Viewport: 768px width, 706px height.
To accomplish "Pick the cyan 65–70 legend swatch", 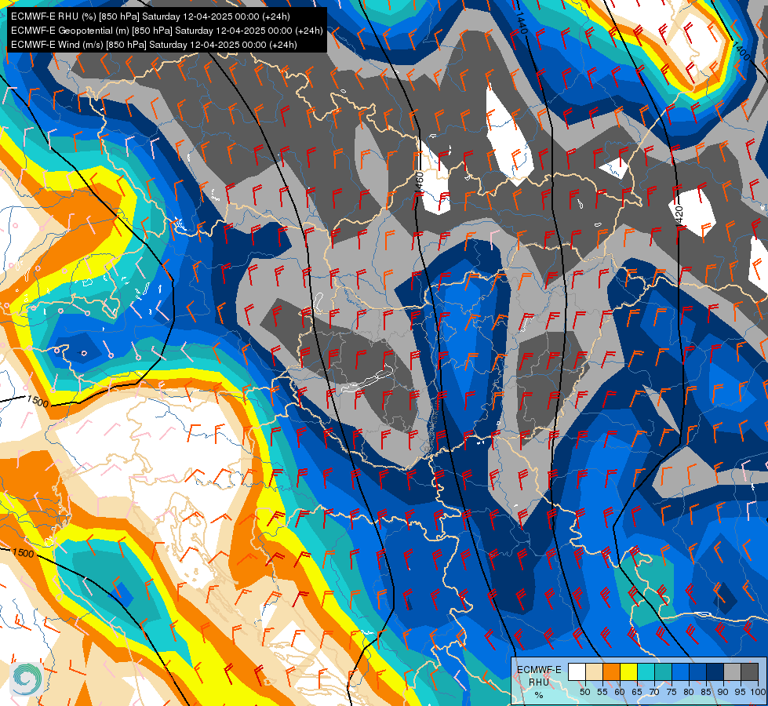I will coord(646,671).
